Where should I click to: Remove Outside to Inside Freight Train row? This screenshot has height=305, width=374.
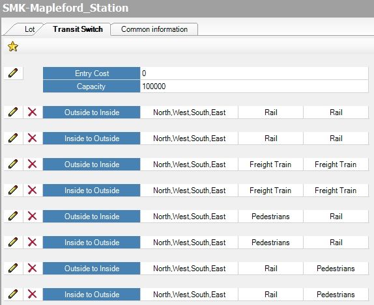click(32, 164)
